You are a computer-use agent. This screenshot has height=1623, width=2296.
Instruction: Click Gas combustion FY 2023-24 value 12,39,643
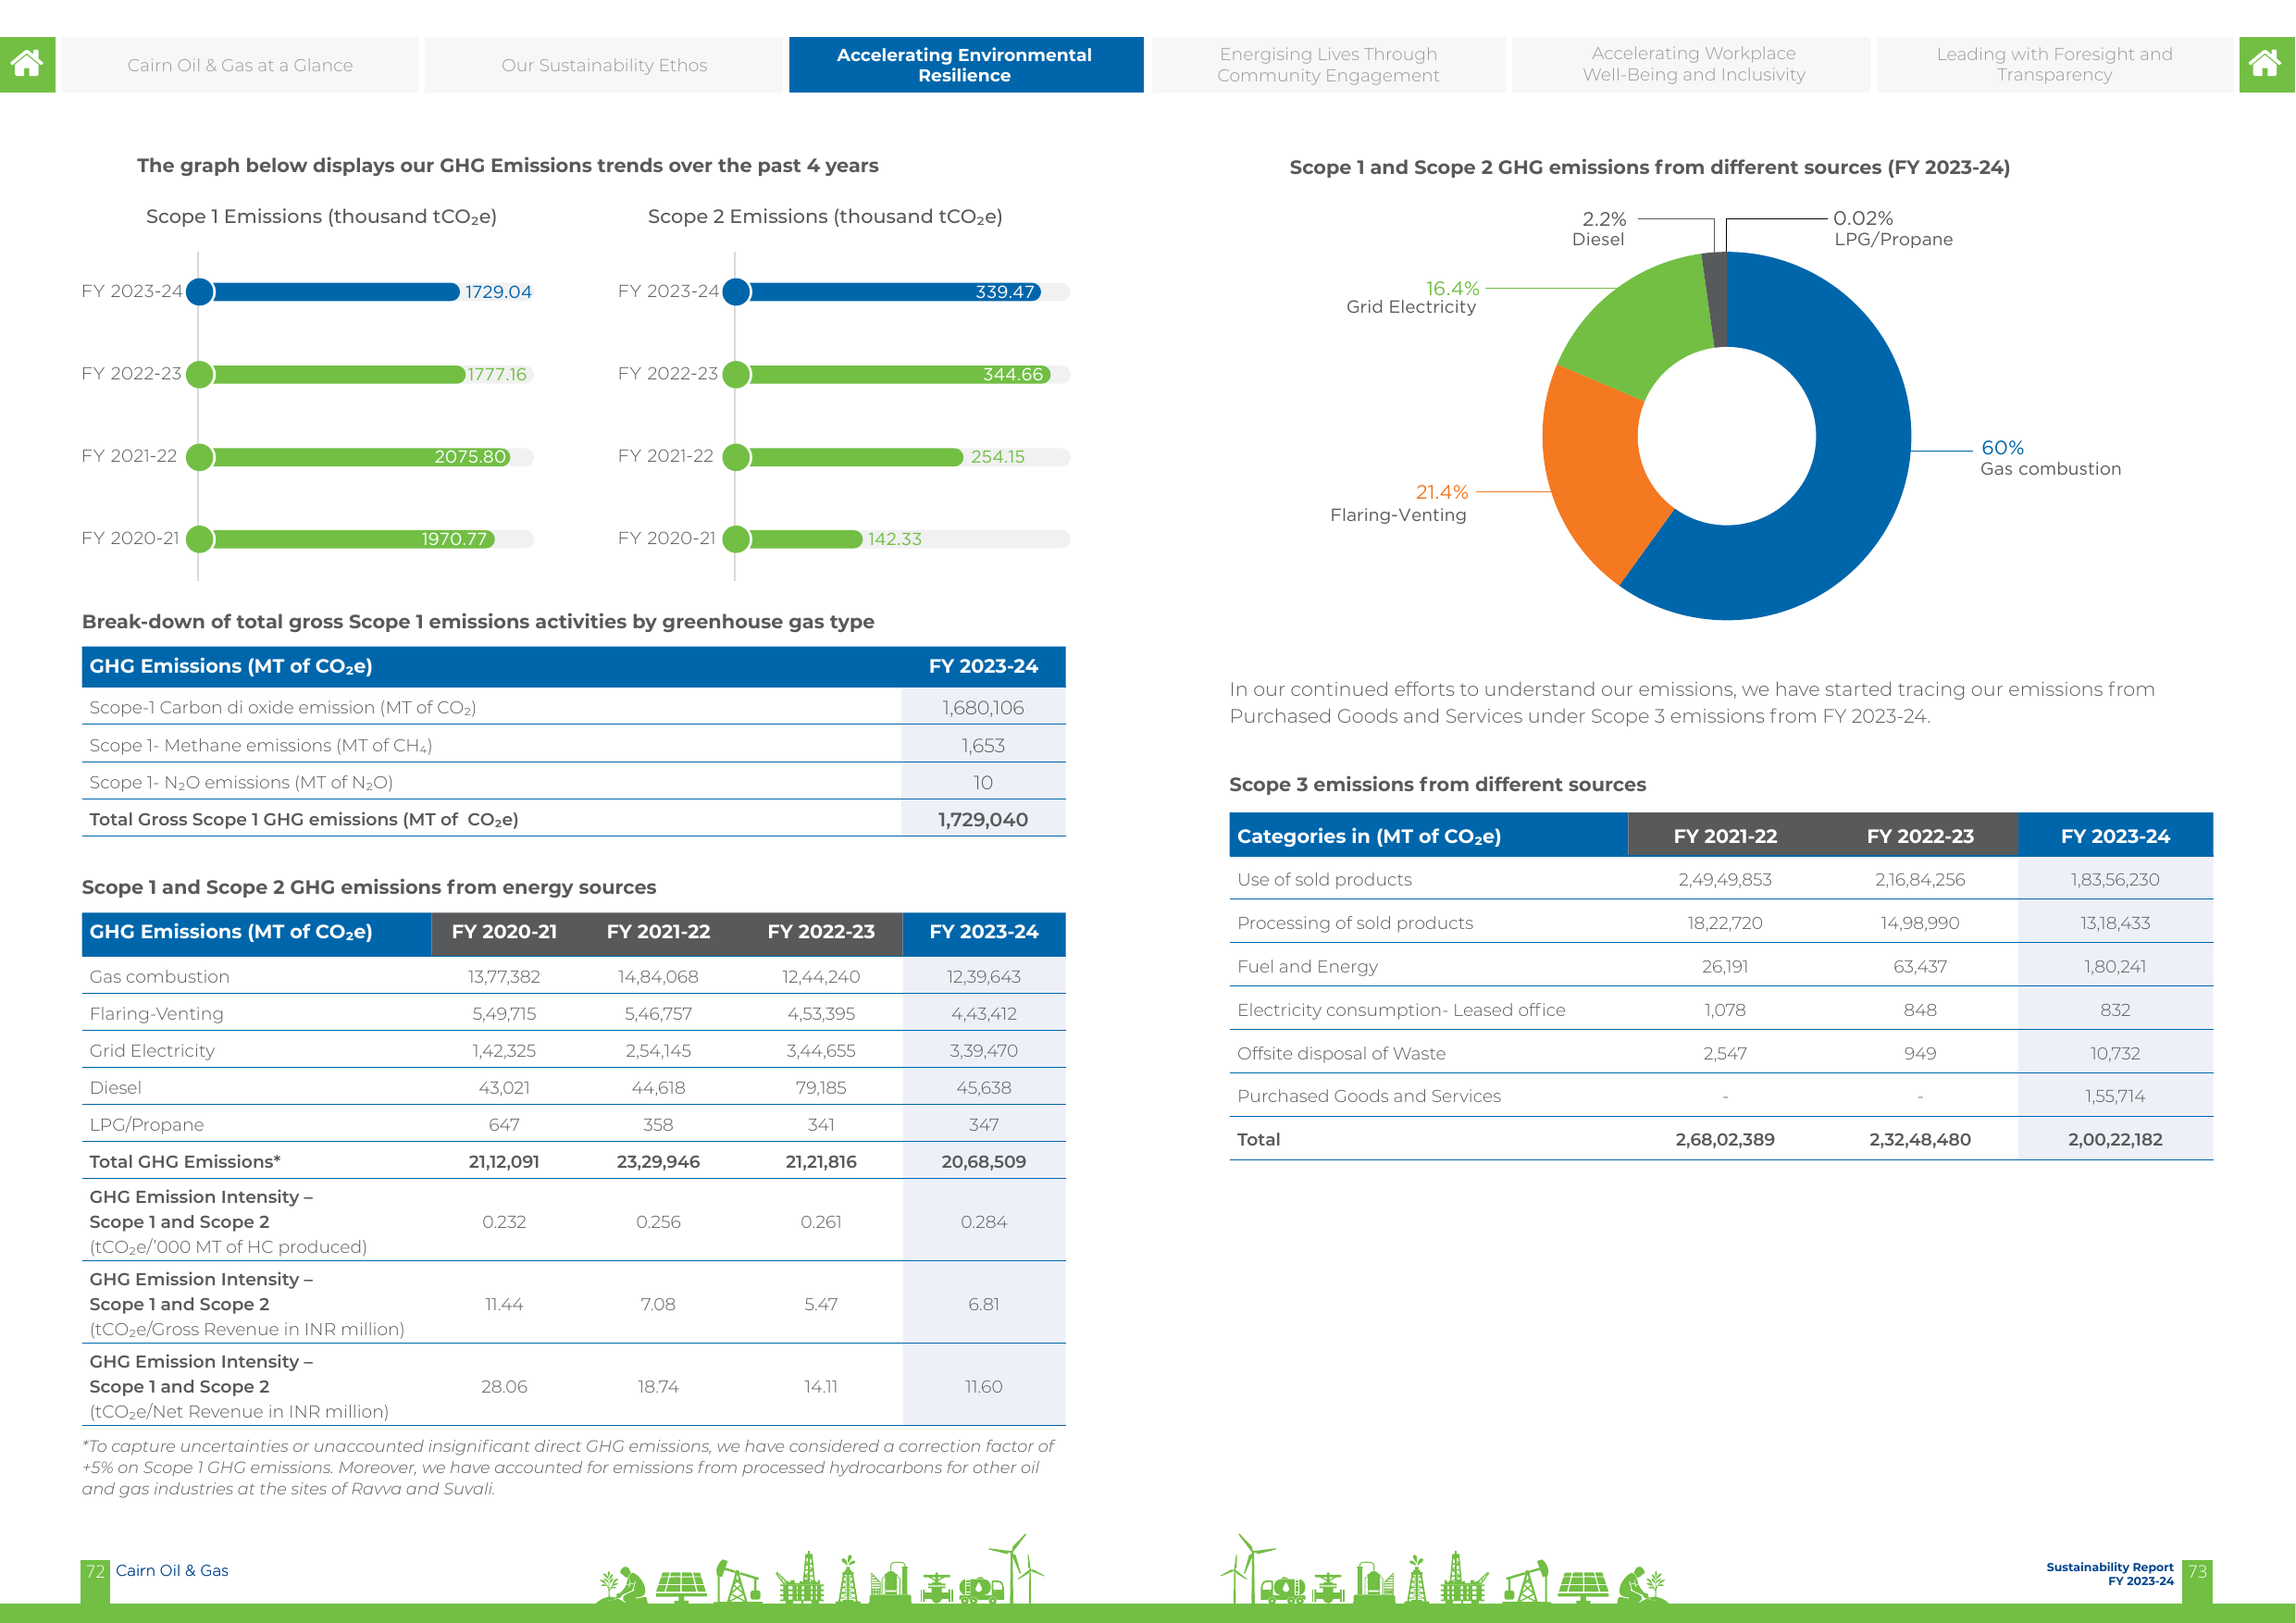click(x=984, y=977)
